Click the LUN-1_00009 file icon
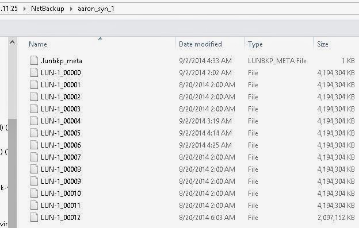Image resolution: width=359 pixels, height=228 pixels. [x=34, y=181]
